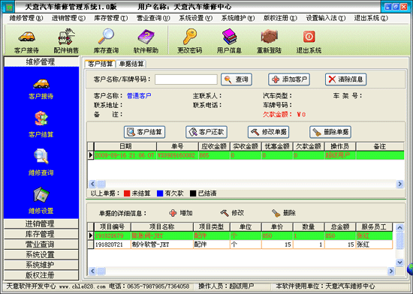Select the 添加客户 button
The height and width of the screenshot is (294, 413).
point(289,79)
